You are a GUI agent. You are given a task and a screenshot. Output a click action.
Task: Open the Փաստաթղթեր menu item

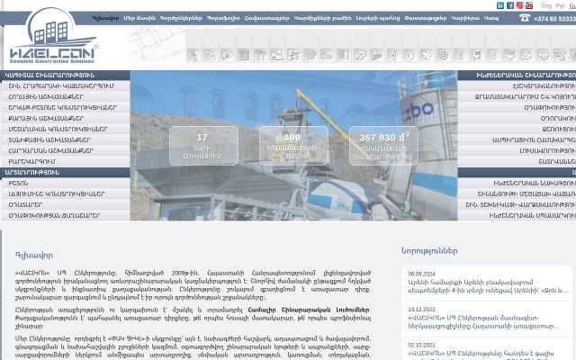[x=426, y=18]
